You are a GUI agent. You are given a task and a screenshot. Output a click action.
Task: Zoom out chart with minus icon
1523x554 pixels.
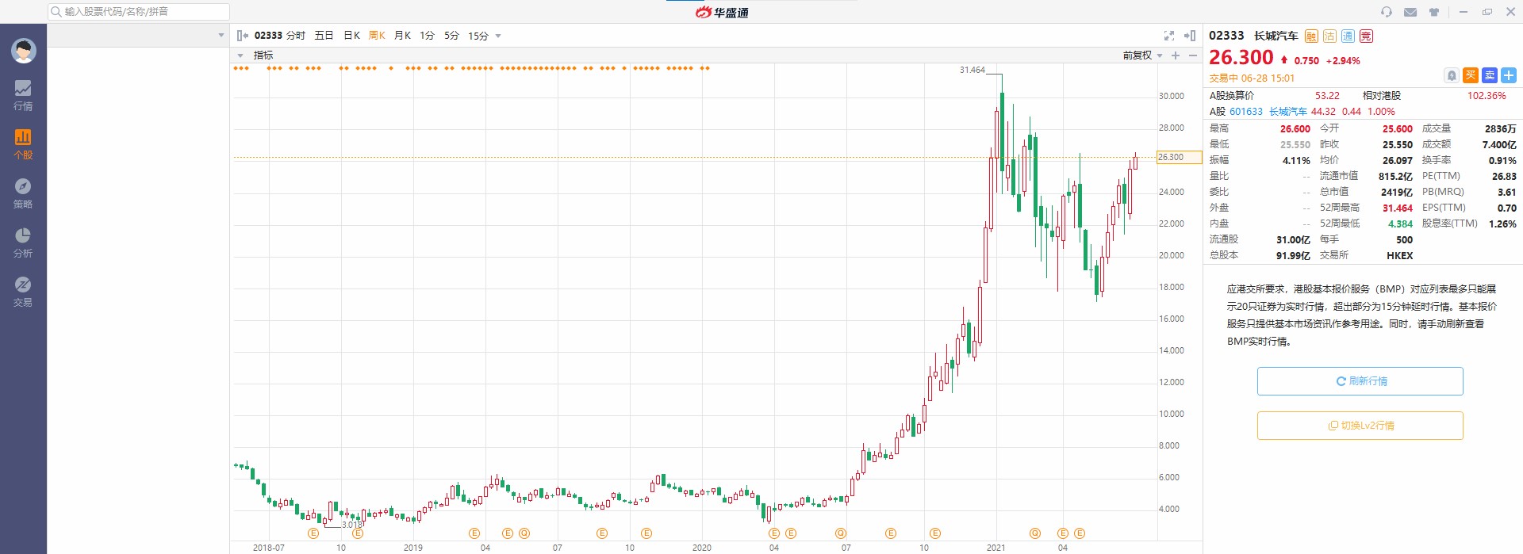(1192, 55)
